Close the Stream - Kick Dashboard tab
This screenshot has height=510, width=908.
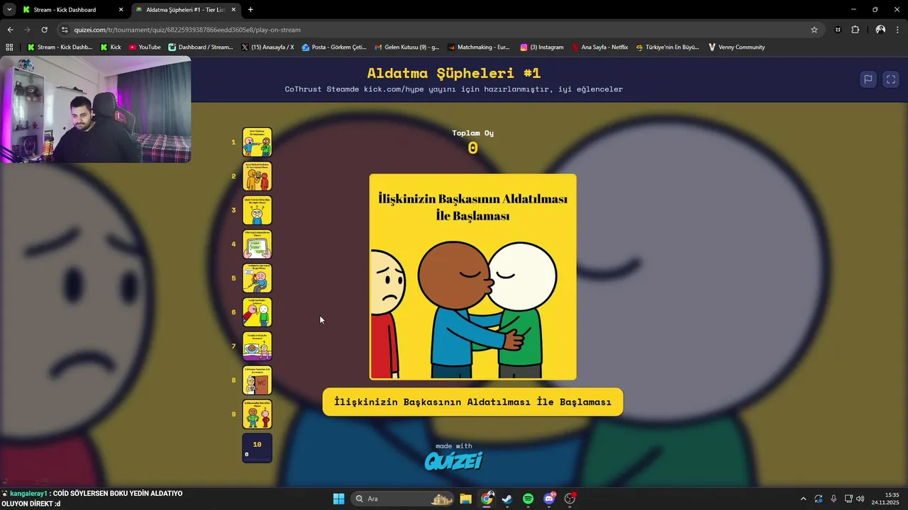pos(121,10)
